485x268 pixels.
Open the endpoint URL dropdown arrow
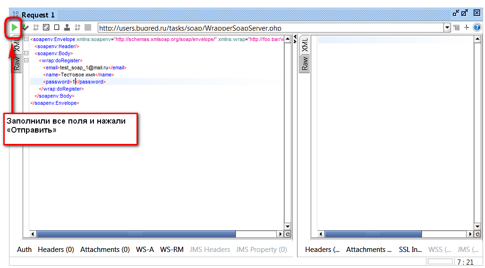coord(447,28)
